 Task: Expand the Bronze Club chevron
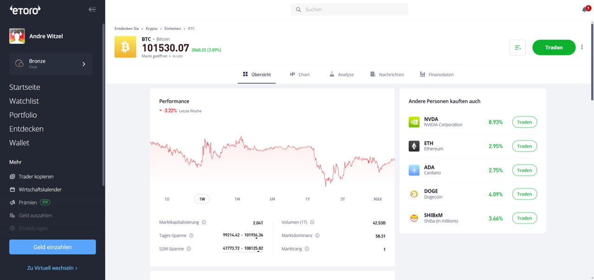click(x=84, y=64)
